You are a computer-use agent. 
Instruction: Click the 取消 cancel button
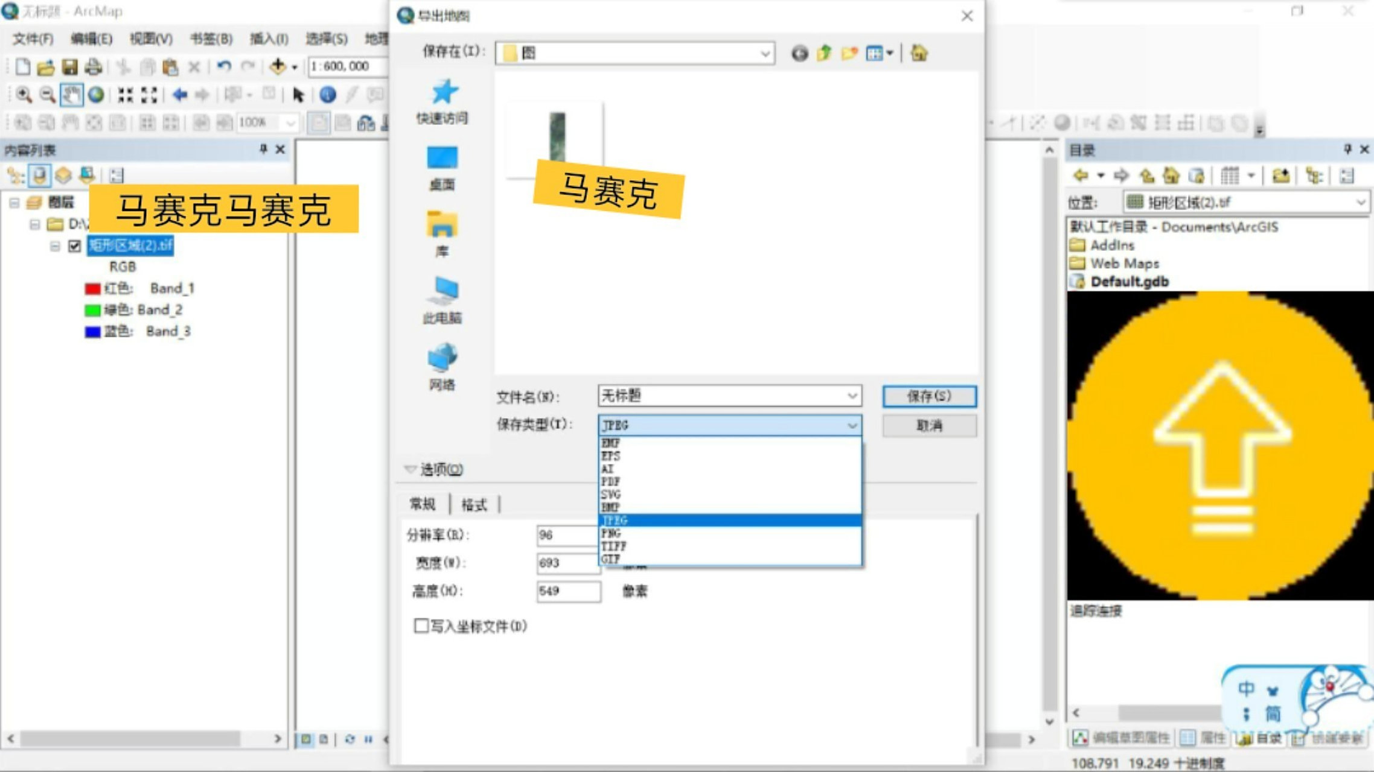pos(929,425)
